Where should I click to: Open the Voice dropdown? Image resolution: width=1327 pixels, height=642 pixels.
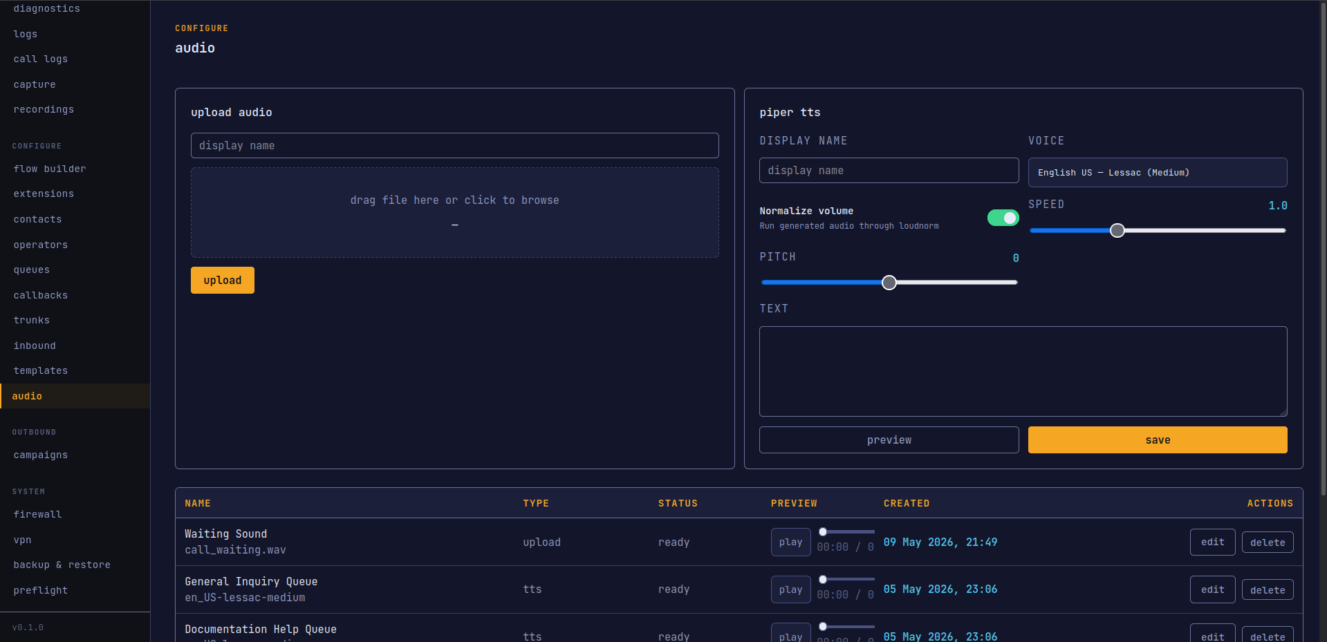coord(1158,172)
